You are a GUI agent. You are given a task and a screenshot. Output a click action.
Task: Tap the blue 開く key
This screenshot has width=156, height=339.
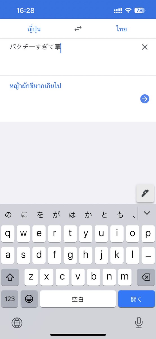(136, 299)
